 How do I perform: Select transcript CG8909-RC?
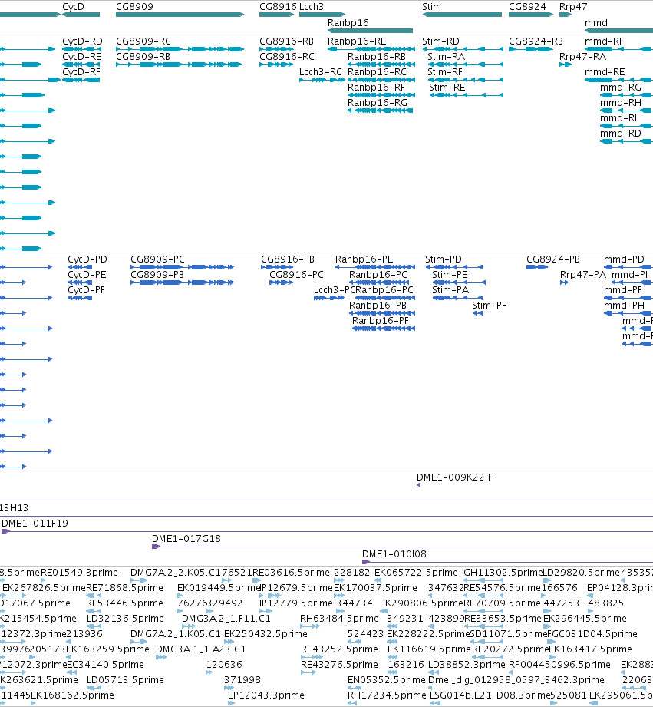tap(180, 49)
